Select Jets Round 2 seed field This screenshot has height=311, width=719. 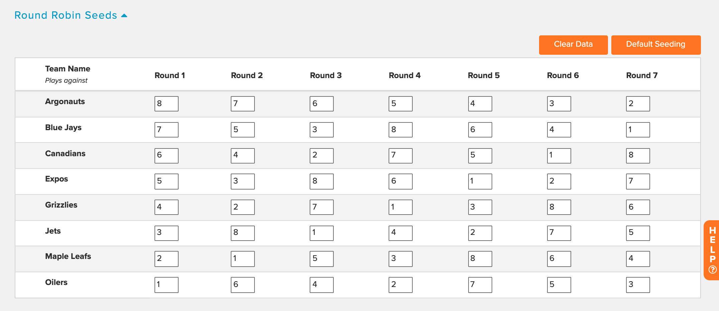coord(243,233)
